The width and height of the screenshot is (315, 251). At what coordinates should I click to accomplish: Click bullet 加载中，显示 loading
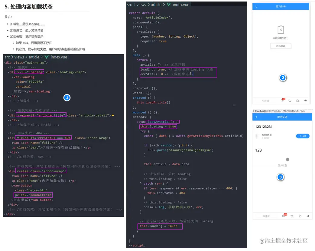(x=25, y=24)
